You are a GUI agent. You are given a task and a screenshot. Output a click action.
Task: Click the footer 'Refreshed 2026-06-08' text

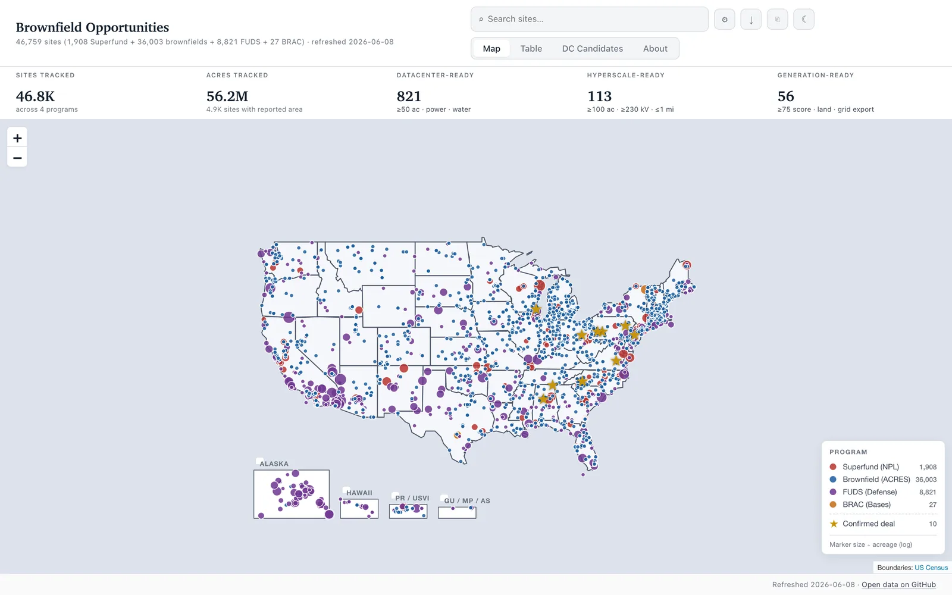pos(813,585)
